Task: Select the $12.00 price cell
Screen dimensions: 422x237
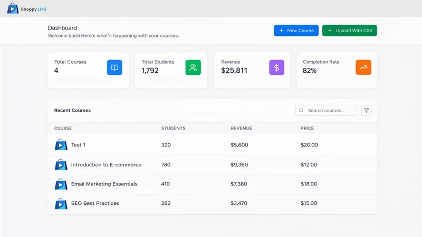Action: (309, 165)
